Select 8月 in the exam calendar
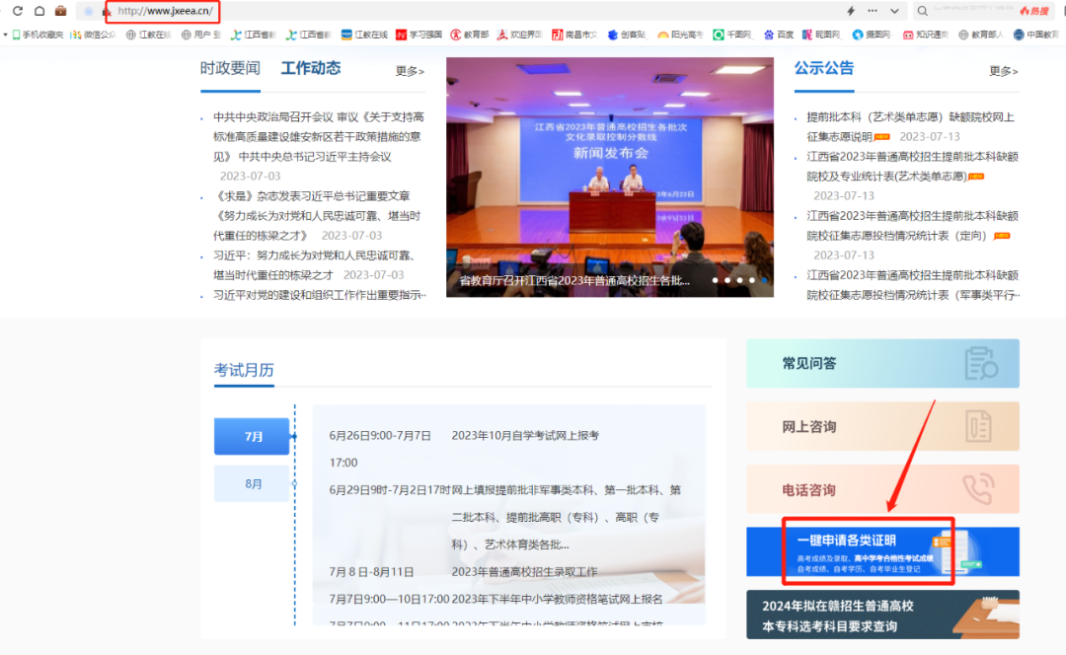The width and height of the screenshot is (1066, 655). pyautogui.click(x=253, y=483)
